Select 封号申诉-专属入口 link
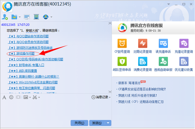 pyautogui.click(x=26, y=65)
